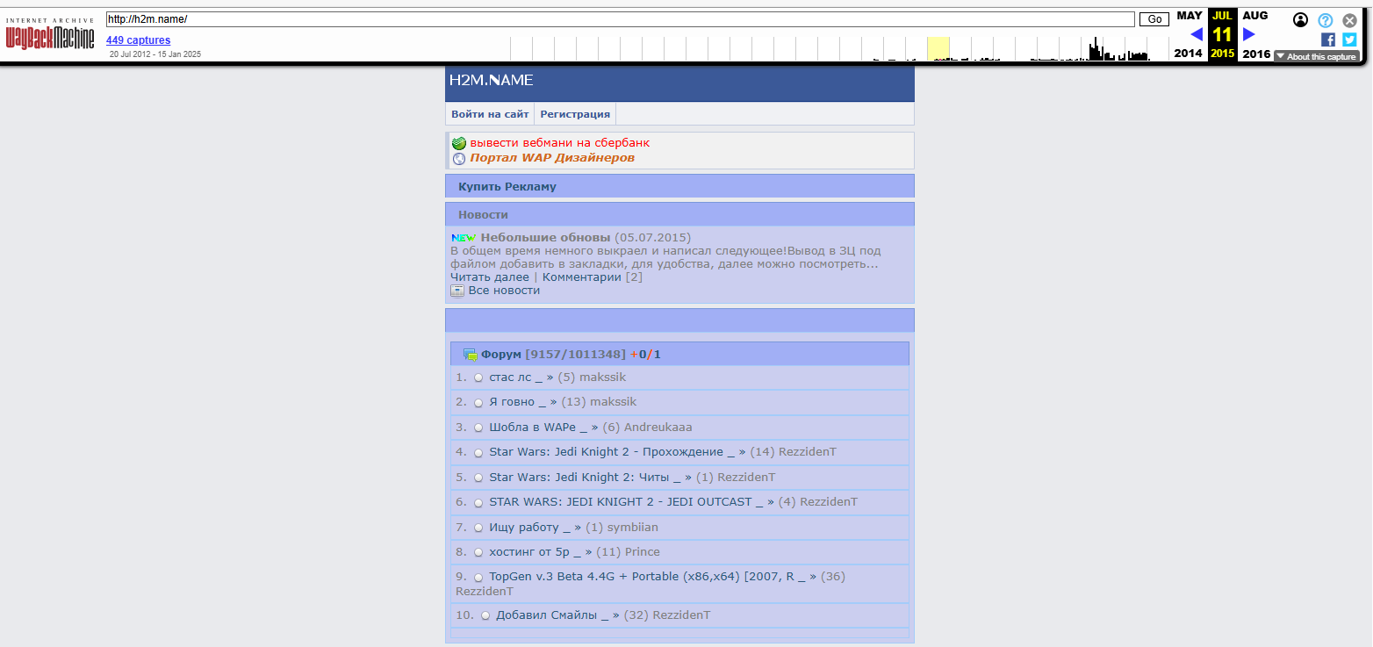Image resolution: width=1373 pixels, height=647 pixels.
Task: Share capture via Facebook icon
Action: pyautogui.click(x=1327, y=40)
